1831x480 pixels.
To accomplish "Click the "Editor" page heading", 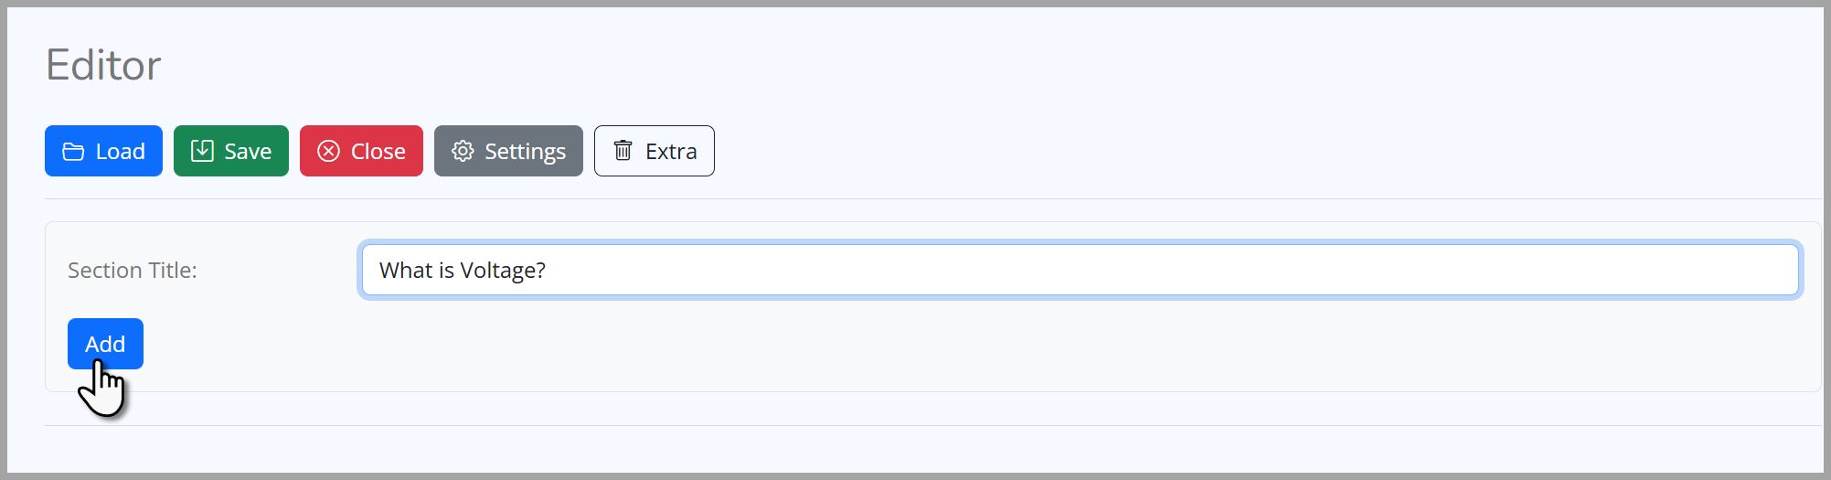I will coord(103,65).
